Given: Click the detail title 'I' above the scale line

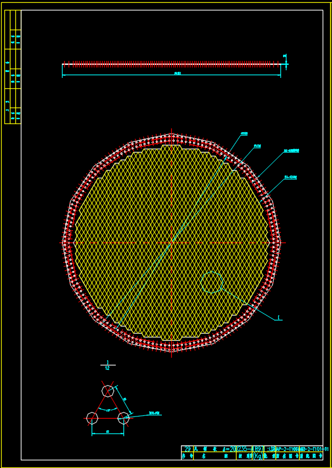Looking at the screenshot, I should [108, 362].
